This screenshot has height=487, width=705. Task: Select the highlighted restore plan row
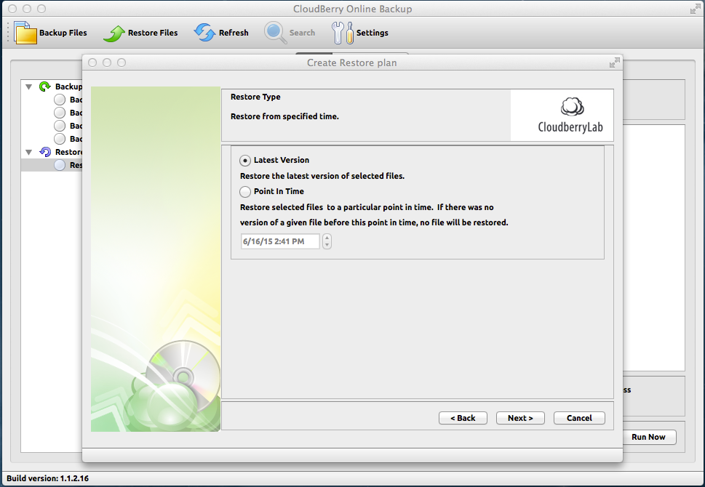(52, 165)
